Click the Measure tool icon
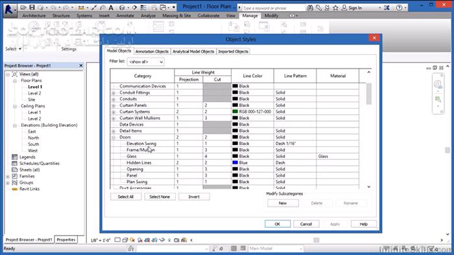Image resolution: width=454 pixels, height=255 pixels. tap(81, 8)
